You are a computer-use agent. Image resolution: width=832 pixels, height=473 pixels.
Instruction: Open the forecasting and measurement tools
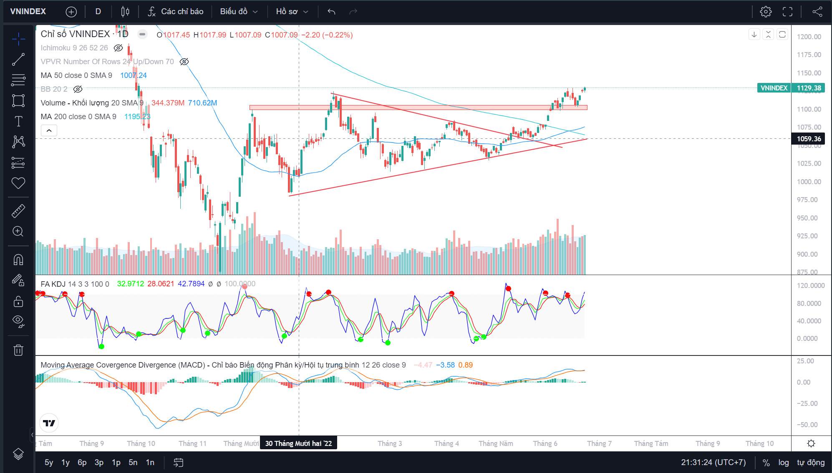pos(18,163)
